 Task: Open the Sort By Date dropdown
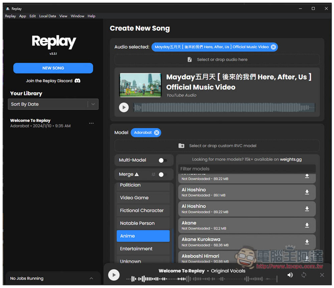pyautogui.click(x=53, y=104)
